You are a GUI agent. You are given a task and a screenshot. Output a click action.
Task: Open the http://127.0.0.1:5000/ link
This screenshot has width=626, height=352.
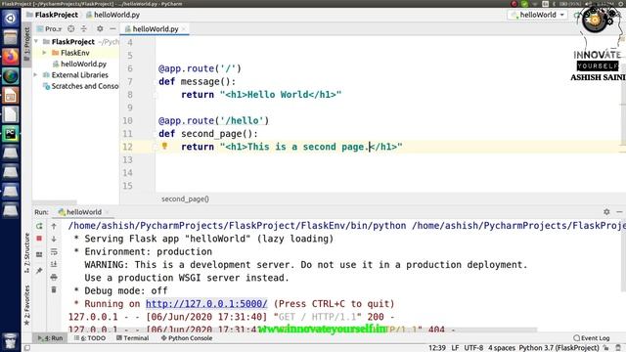206,304
